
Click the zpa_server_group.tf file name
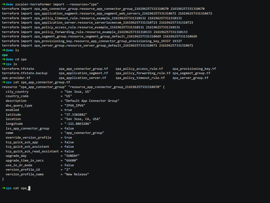pos(190,78)
